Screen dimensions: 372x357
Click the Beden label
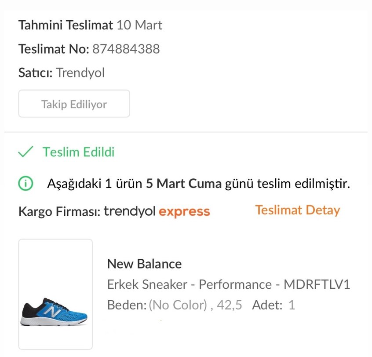point(127,305)
